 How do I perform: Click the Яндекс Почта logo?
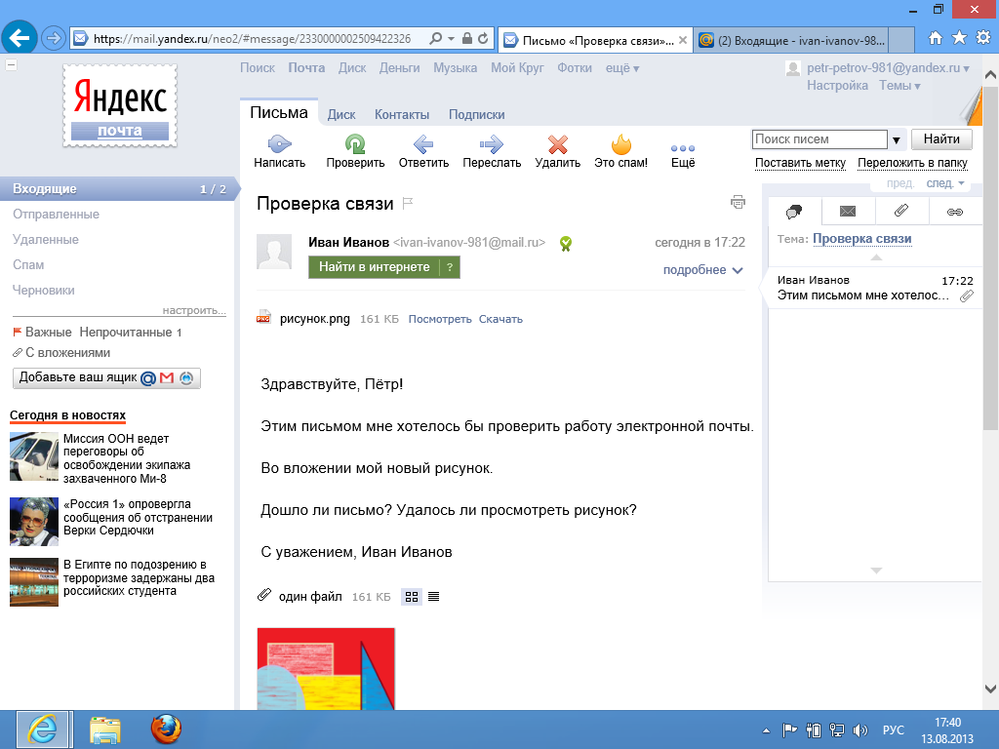point(120,105)
